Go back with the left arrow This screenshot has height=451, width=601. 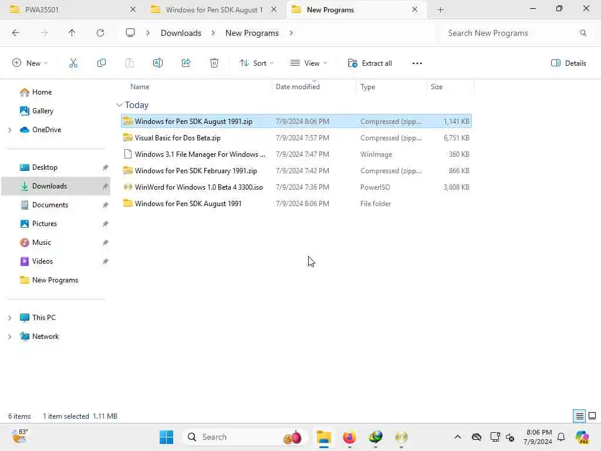pos(16,33)
